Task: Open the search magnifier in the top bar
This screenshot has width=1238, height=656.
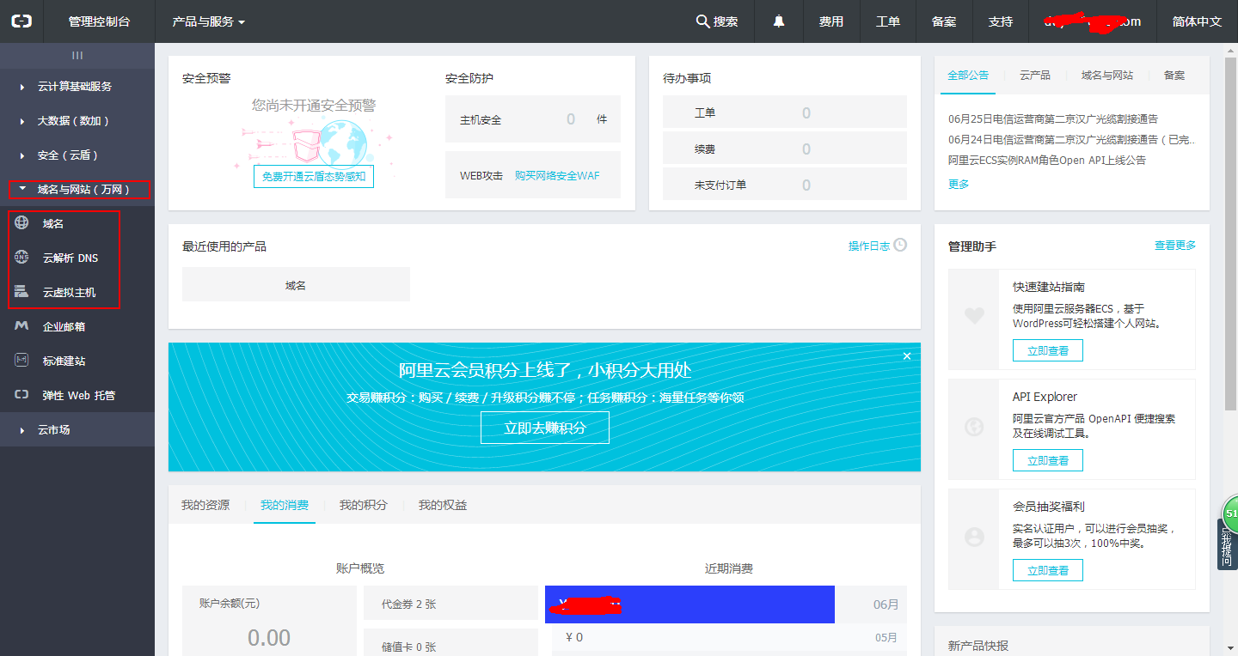Action: click(702, 21)
